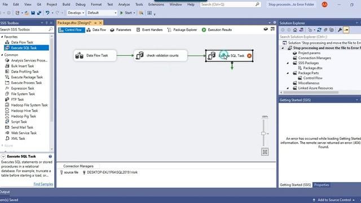Open SSIS Toolbox window options dropdown
This screenshot has height=203, width=361.
coord(42,23)
